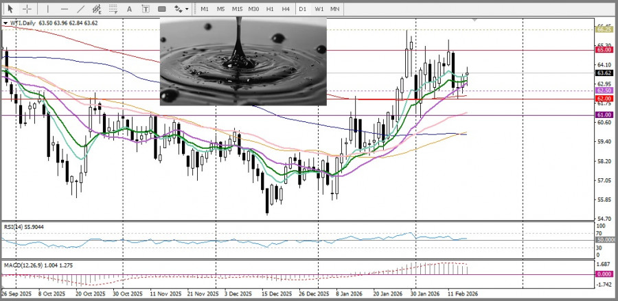618x301 pixels.
Task: Select the trendline drawing tool
Action: click(80, 9)
